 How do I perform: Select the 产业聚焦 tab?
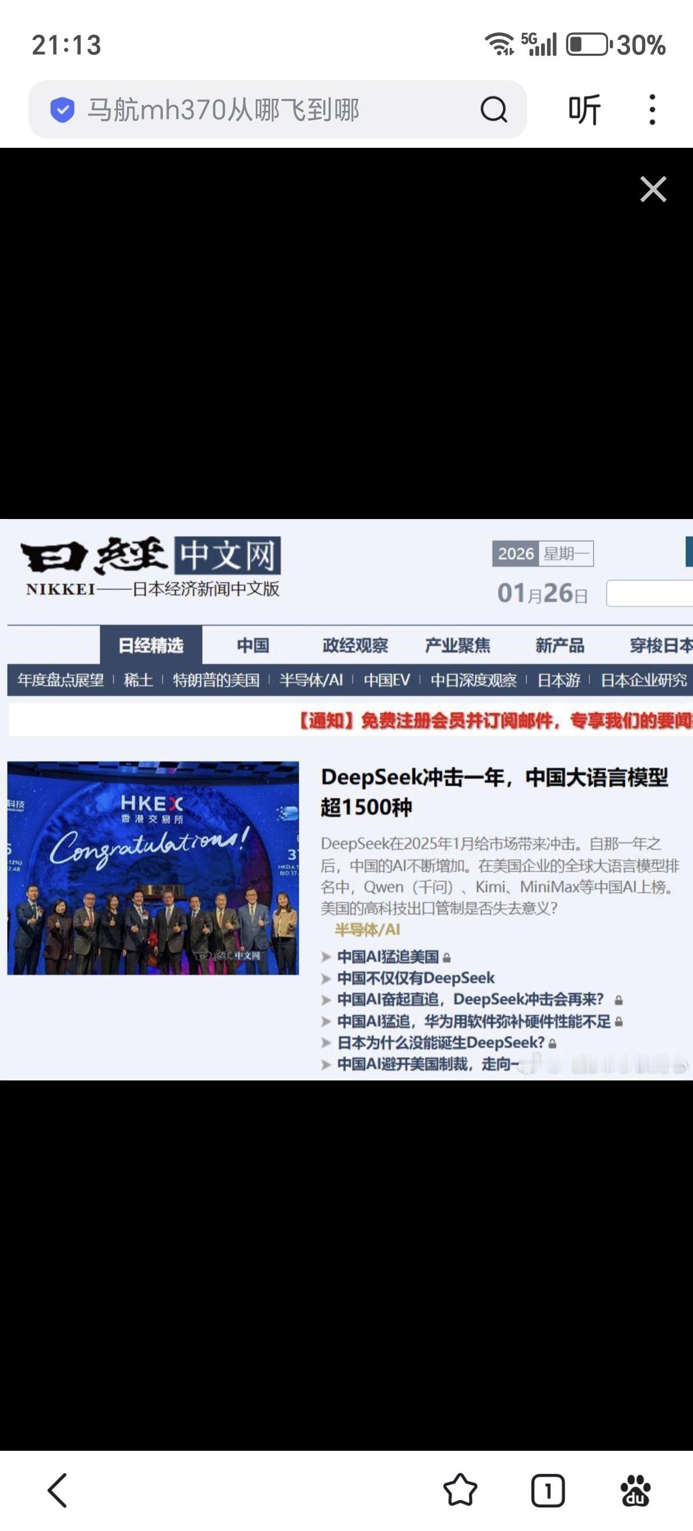[x=457, y=645]
